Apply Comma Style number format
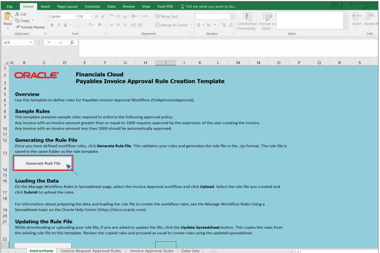Screen dimensions: 380x253 click(x=215, y=25)
